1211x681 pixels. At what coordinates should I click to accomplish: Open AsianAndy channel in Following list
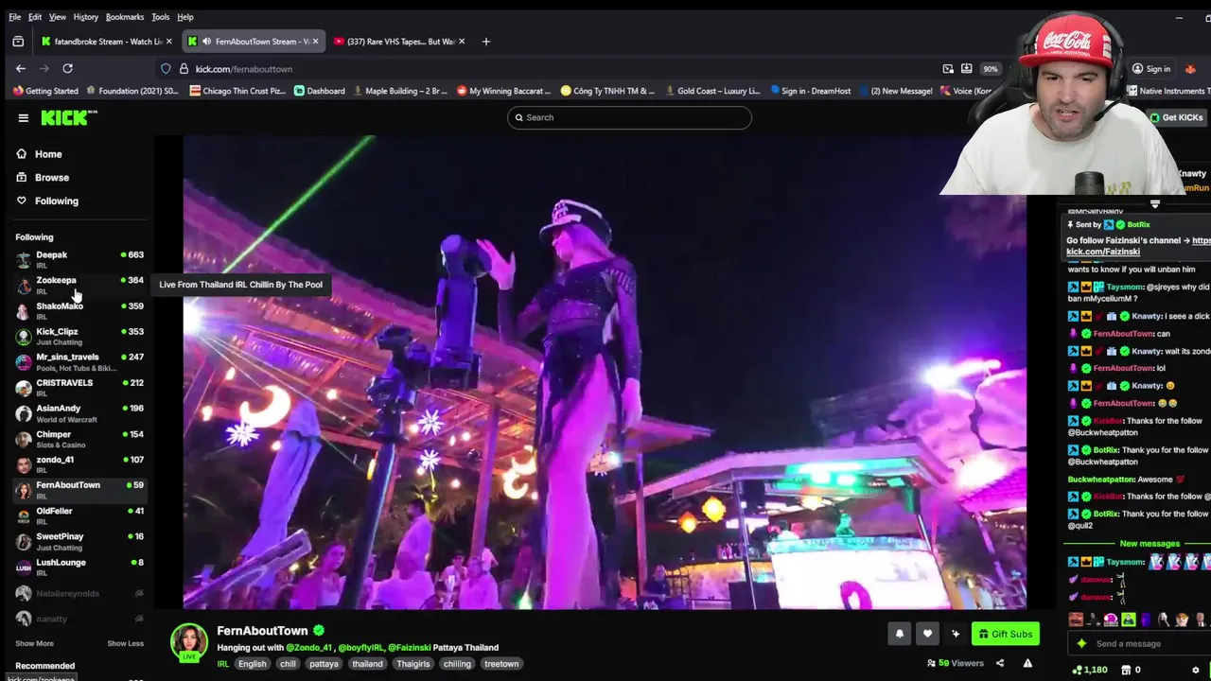tap(79, 412)
